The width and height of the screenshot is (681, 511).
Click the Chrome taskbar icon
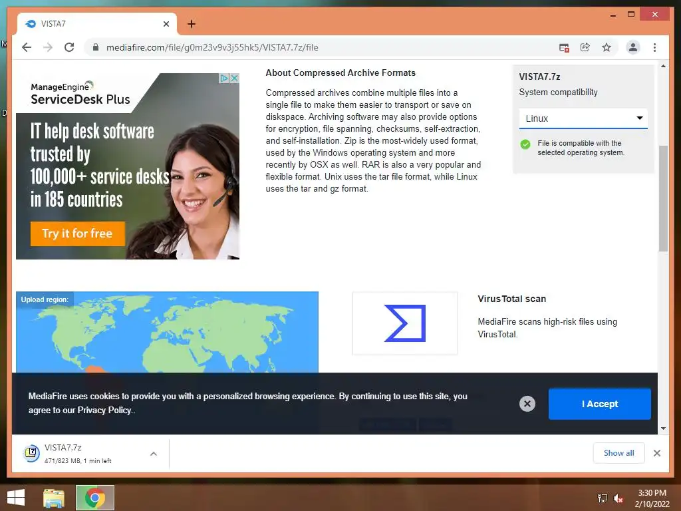[95, 498]
